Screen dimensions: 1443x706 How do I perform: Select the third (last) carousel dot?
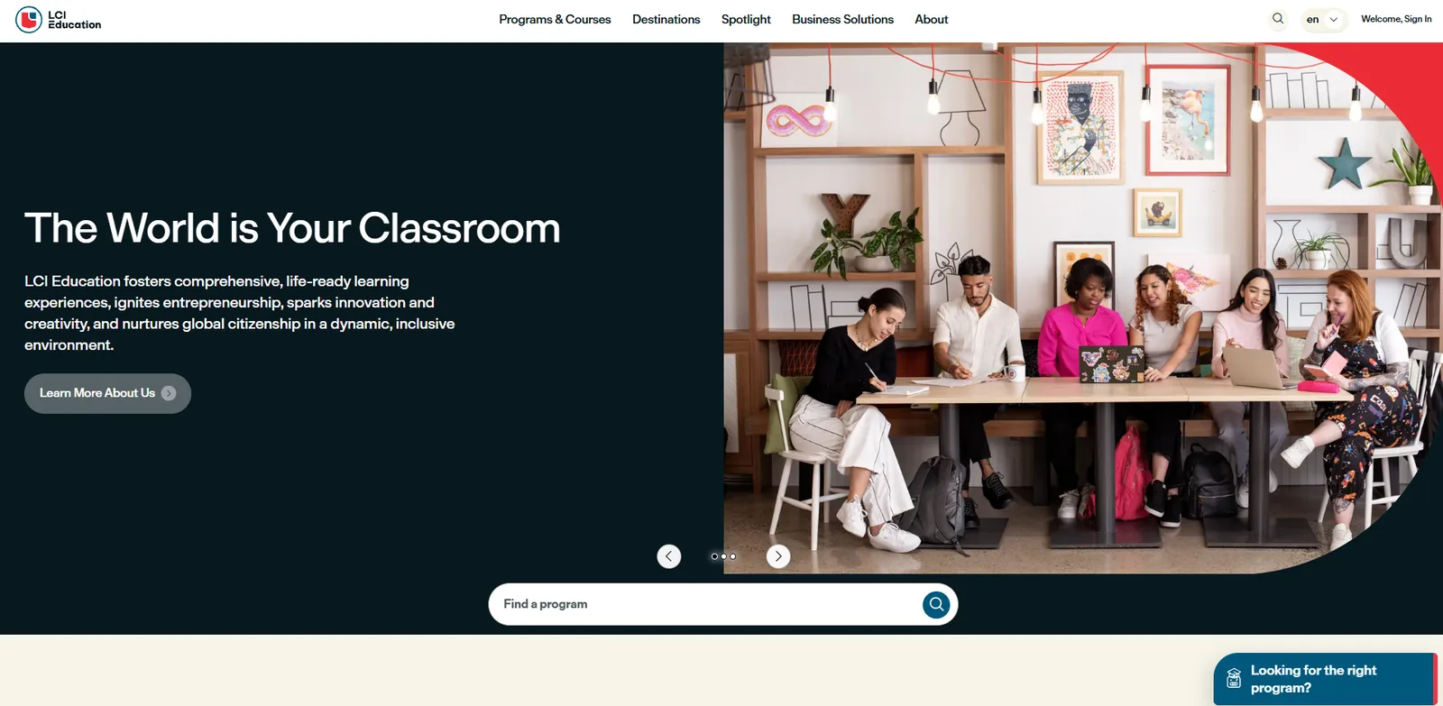[732, 556]
